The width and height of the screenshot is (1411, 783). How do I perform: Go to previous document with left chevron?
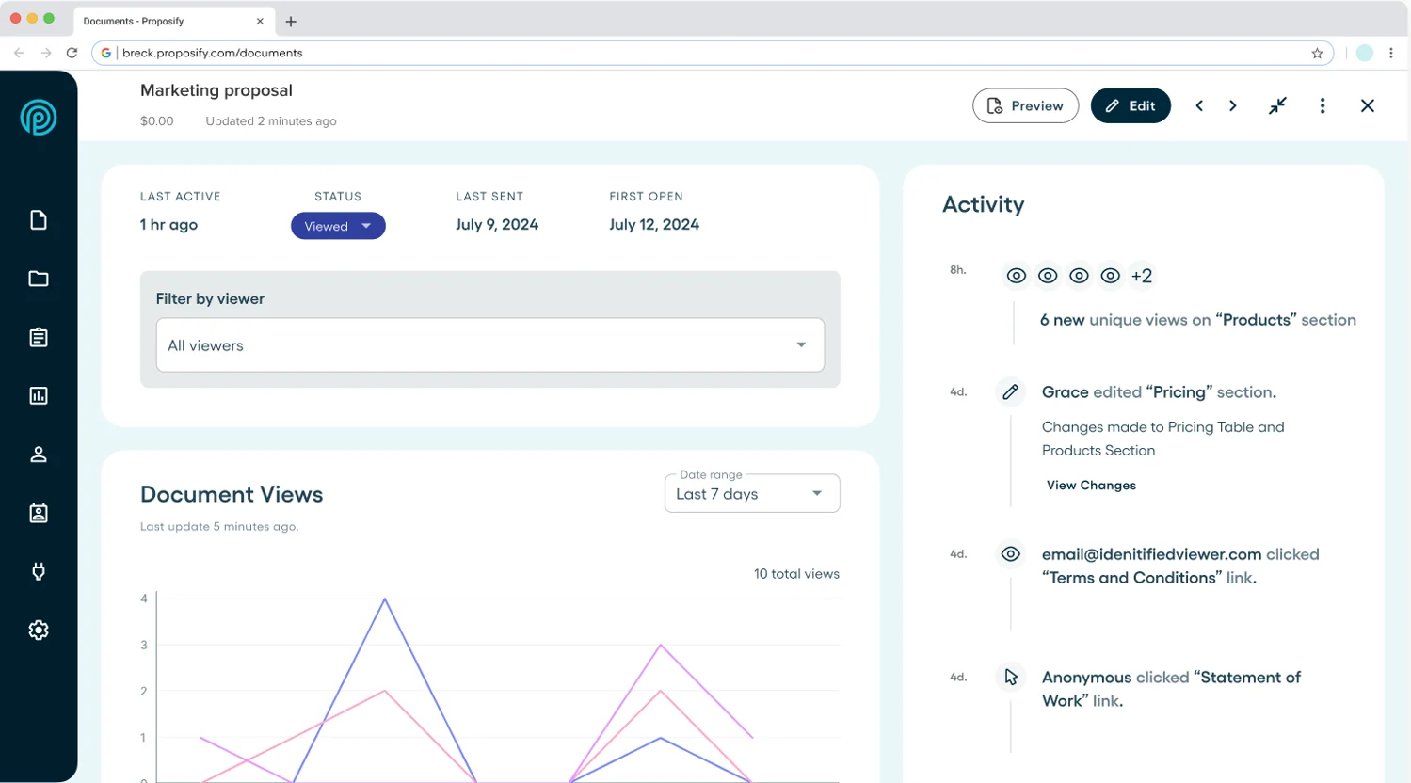(1199, 106)
